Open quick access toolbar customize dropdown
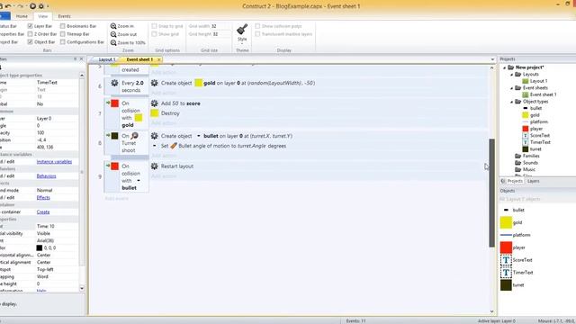The image size is (576, 324). (x=48, y=6)
